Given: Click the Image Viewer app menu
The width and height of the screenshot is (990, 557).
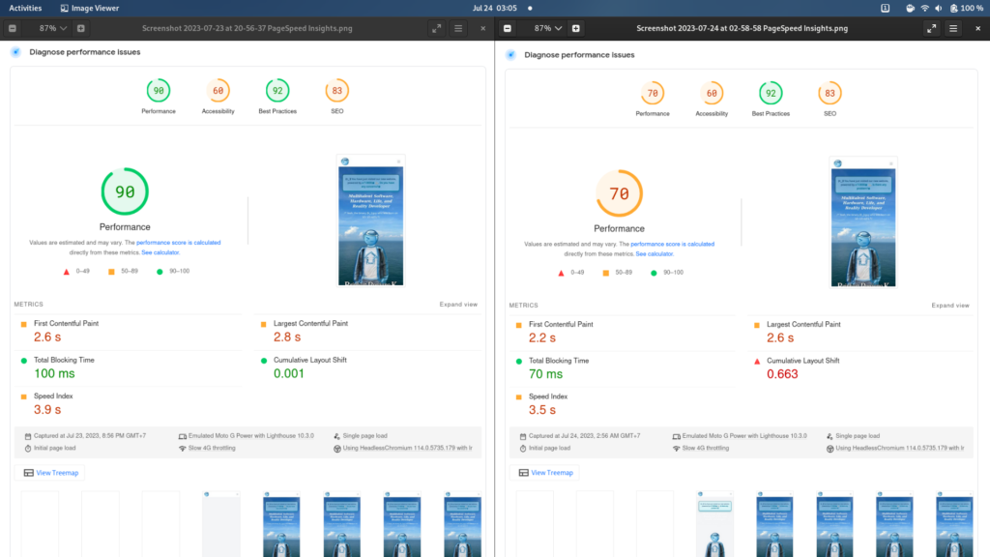Looking at the screenshot, I should (90, 7).
